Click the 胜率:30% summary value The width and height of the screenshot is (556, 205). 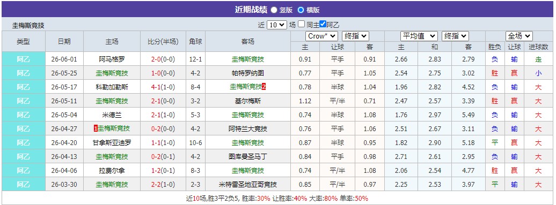pos(255,198)
